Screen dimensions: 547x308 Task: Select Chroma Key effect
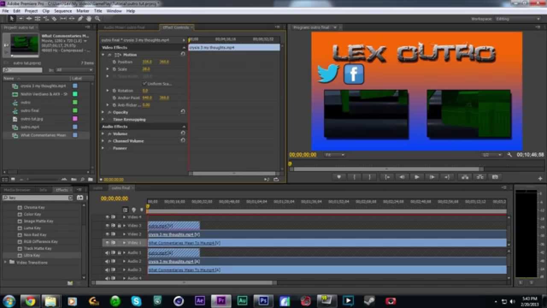34,207
